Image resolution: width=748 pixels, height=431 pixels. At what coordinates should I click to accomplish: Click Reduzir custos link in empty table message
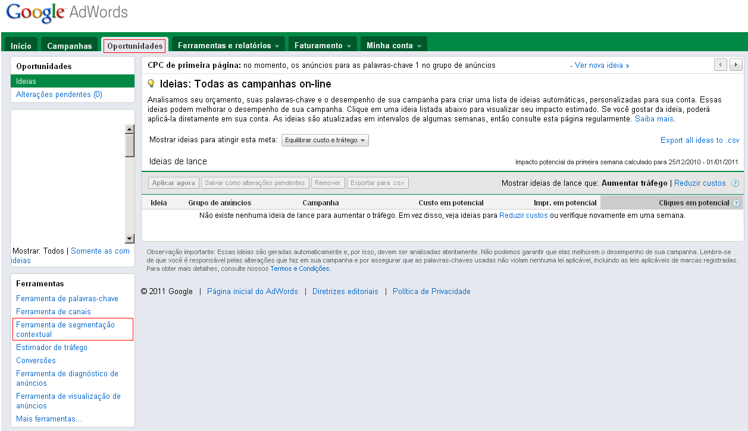coord(523,215)
